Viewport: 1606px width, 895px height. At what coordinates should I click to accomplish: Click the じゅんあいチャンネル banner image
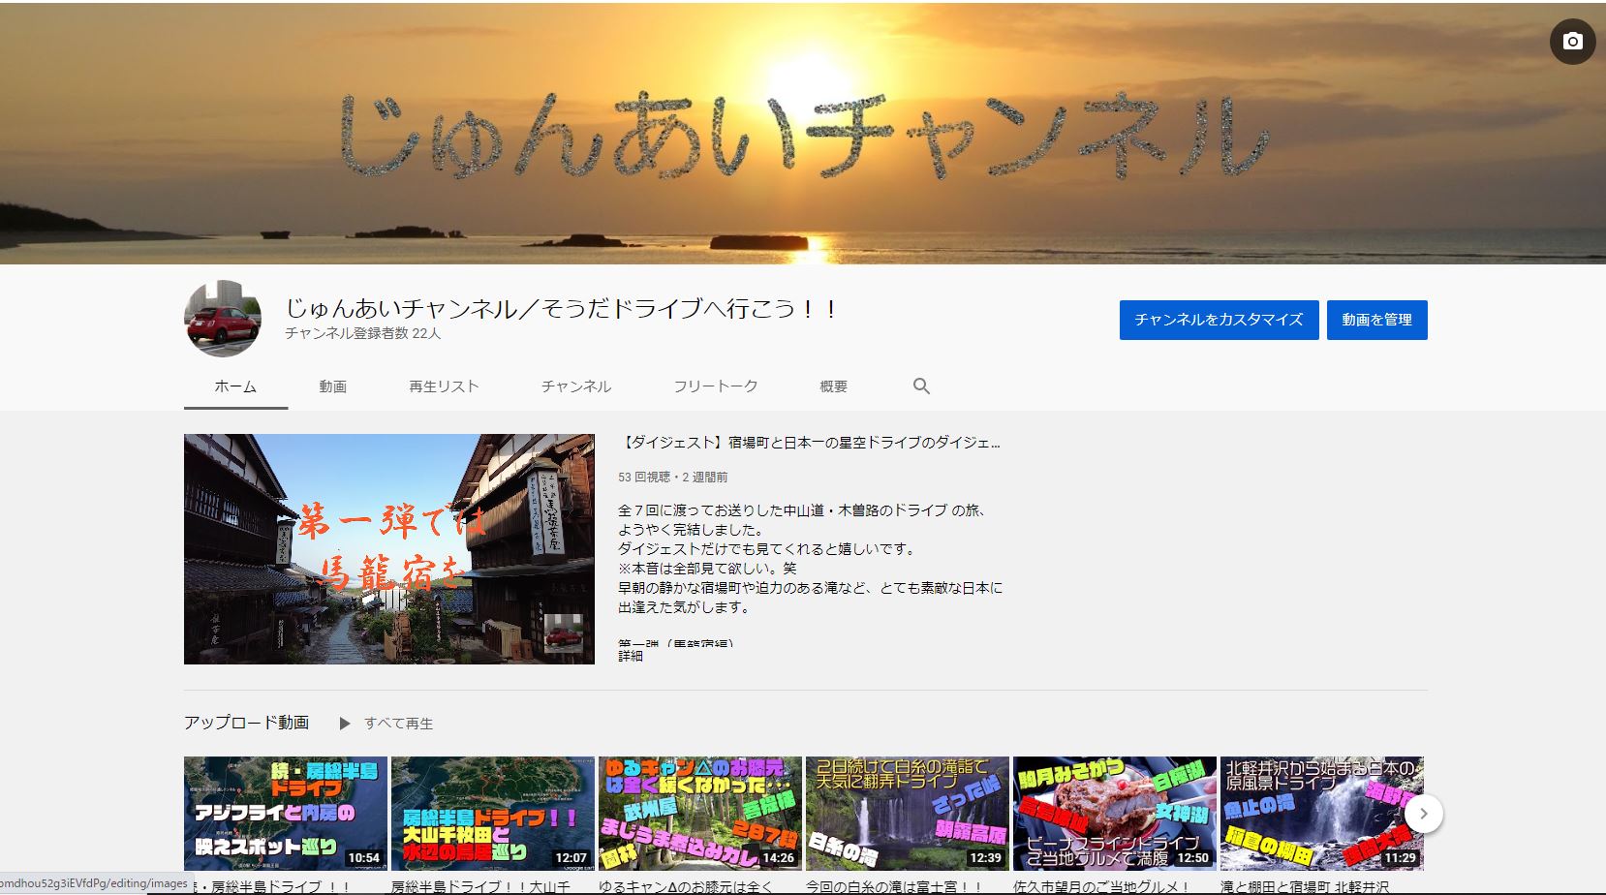(x=803, y=133)
